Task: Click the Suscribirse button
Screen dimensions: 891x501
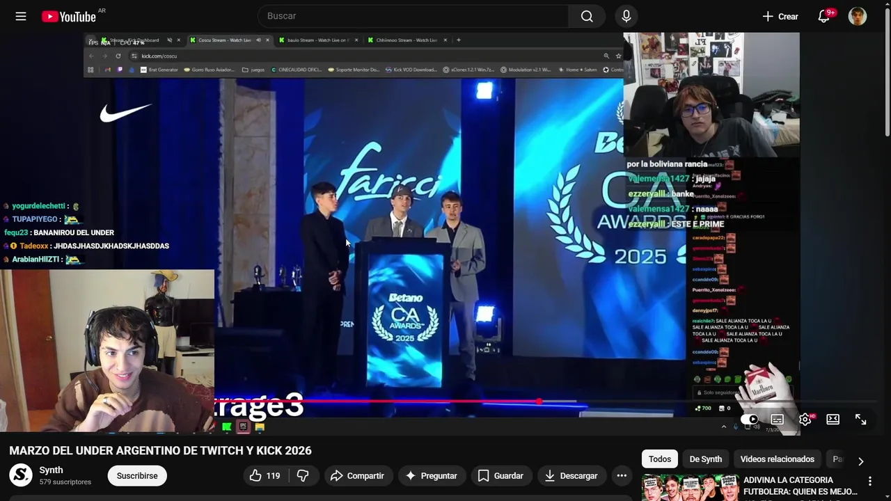Action: click(137, 476)
